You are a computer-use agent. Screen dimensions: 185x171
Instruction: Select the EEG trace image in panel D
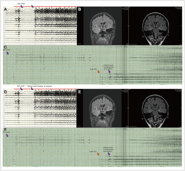(40, 108)
